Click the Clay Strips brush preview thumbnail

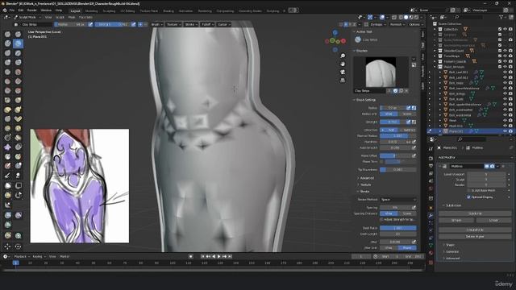coord(381,72)
